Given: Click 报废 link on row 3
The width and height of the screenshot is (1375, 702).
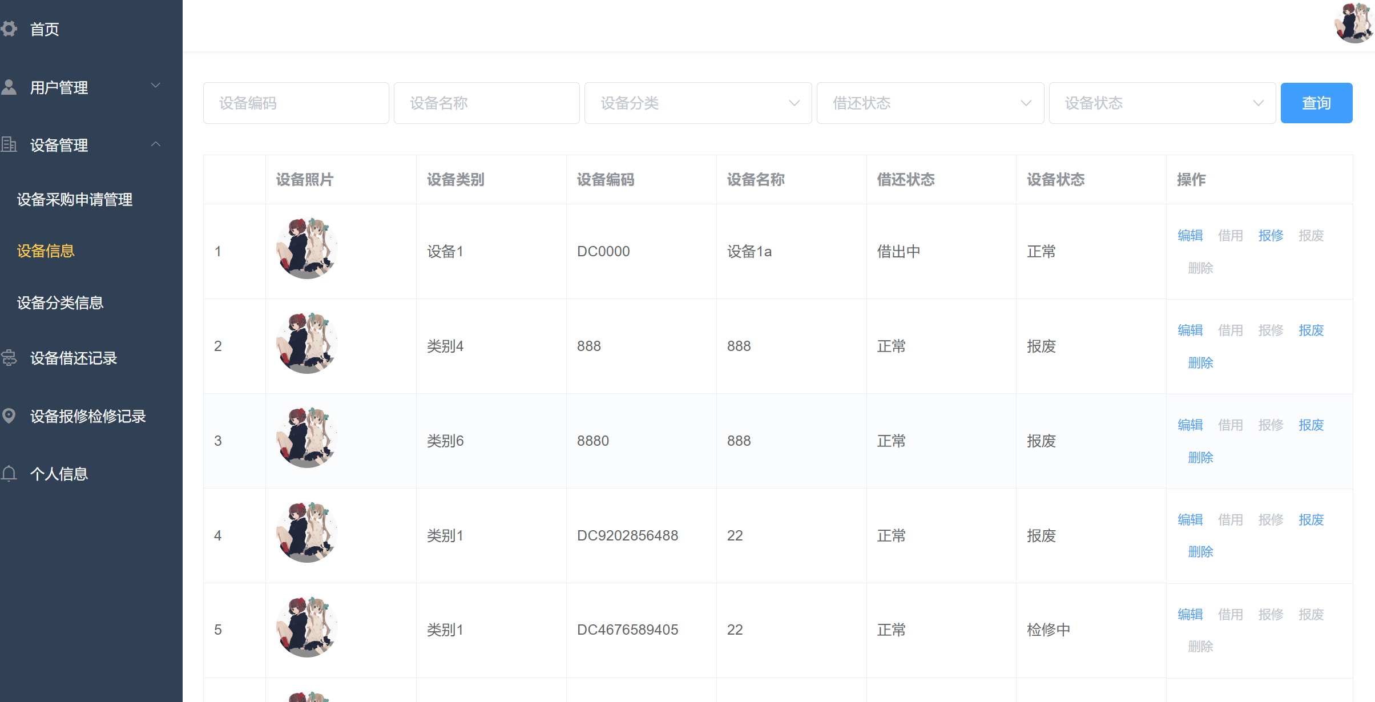Looking at the screenshot, I should point(1311,425).
